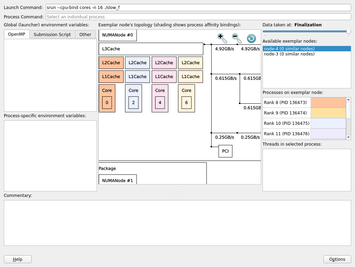
Task: Click the NUMANode #0 box
Action: (x=117, y=35)
